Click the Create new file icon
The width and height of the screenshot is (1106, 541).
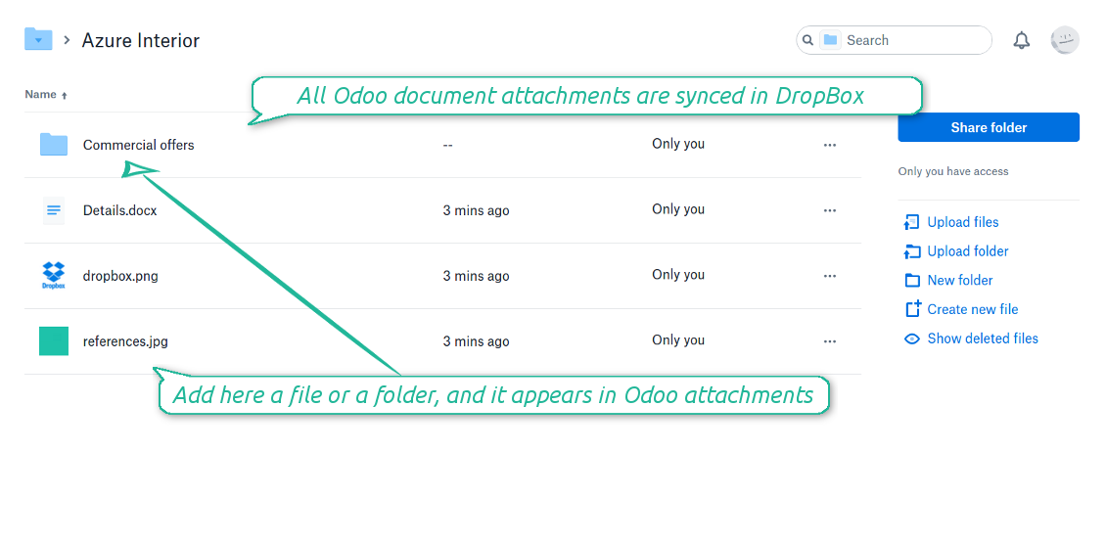coord(913,309)
